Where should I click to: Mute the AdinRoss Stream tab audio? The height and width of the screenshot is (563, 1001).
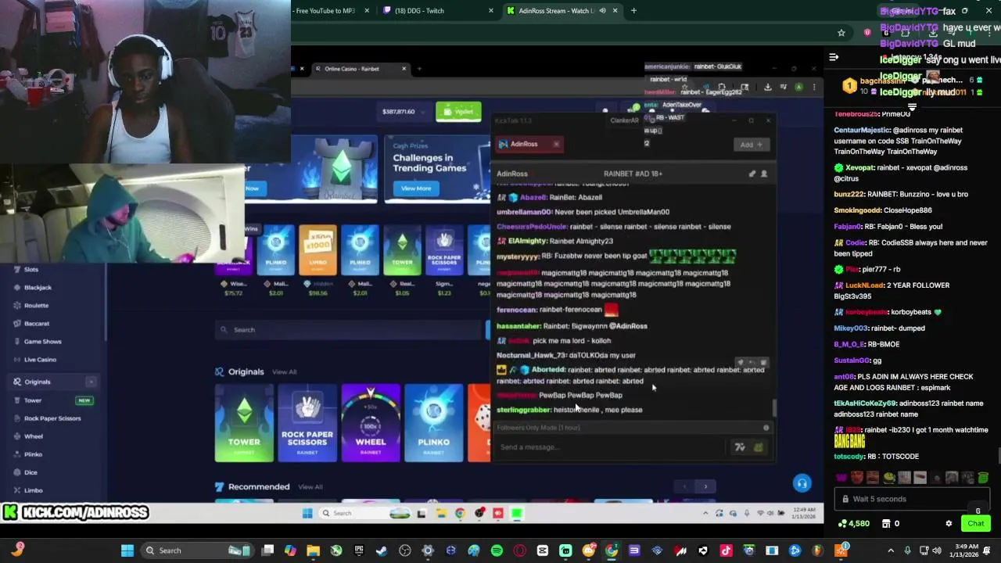point(602,10)
